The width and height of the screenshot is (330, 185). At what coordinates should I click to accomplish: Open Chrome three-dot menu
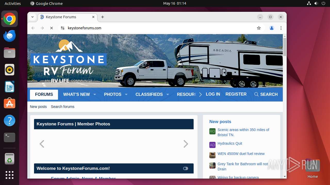tap(281, 28)
